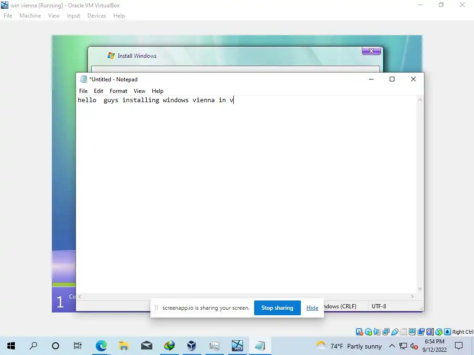This screenshot has height=355, width=474.
Task: Open Notepad's File menu
Action: (x=83, y=91)
